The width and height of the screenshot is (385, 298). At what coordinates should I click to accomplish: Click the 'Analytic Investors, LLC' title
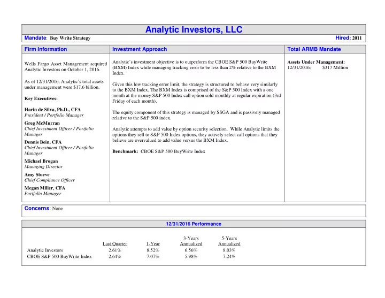[194, 29]
